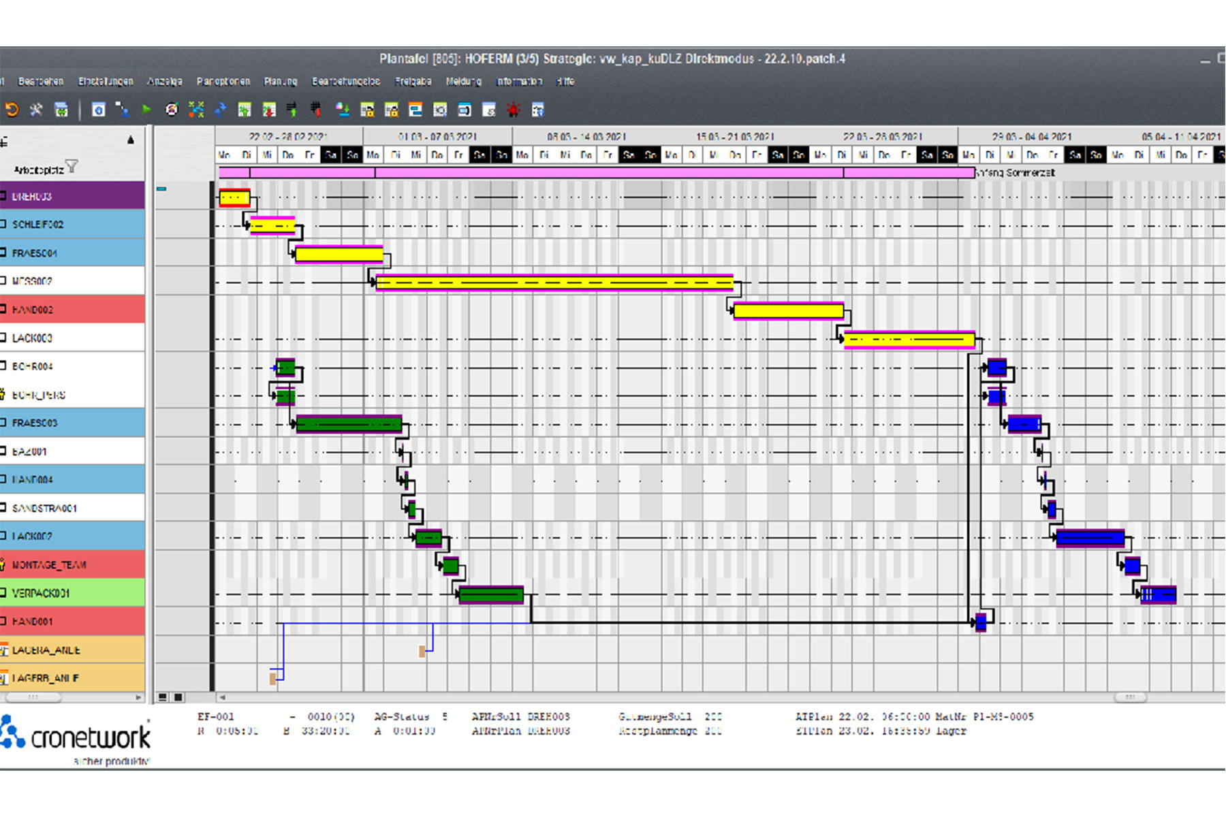Image resolution: width=1226 pixels, height=817 pixels.
Task: Open the Planung menu
Action: (x=281, y=81)
